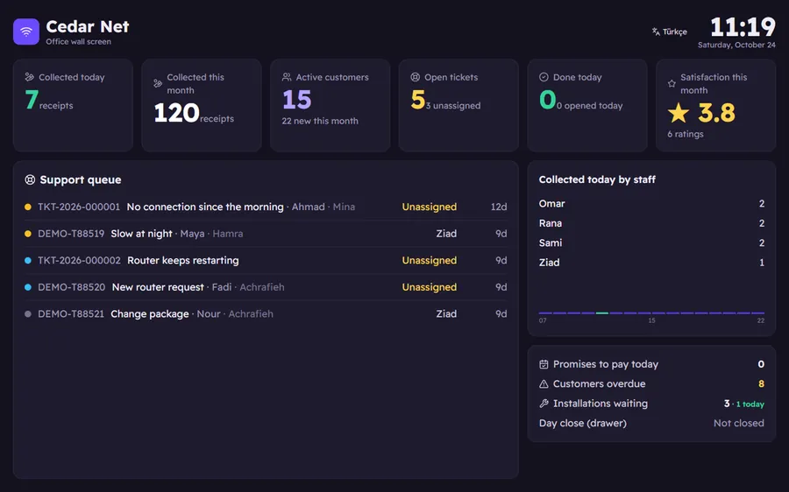Viewport: 789px width, 492px height.
Task: Click the Collected this month icon
Action: [158, 83]
